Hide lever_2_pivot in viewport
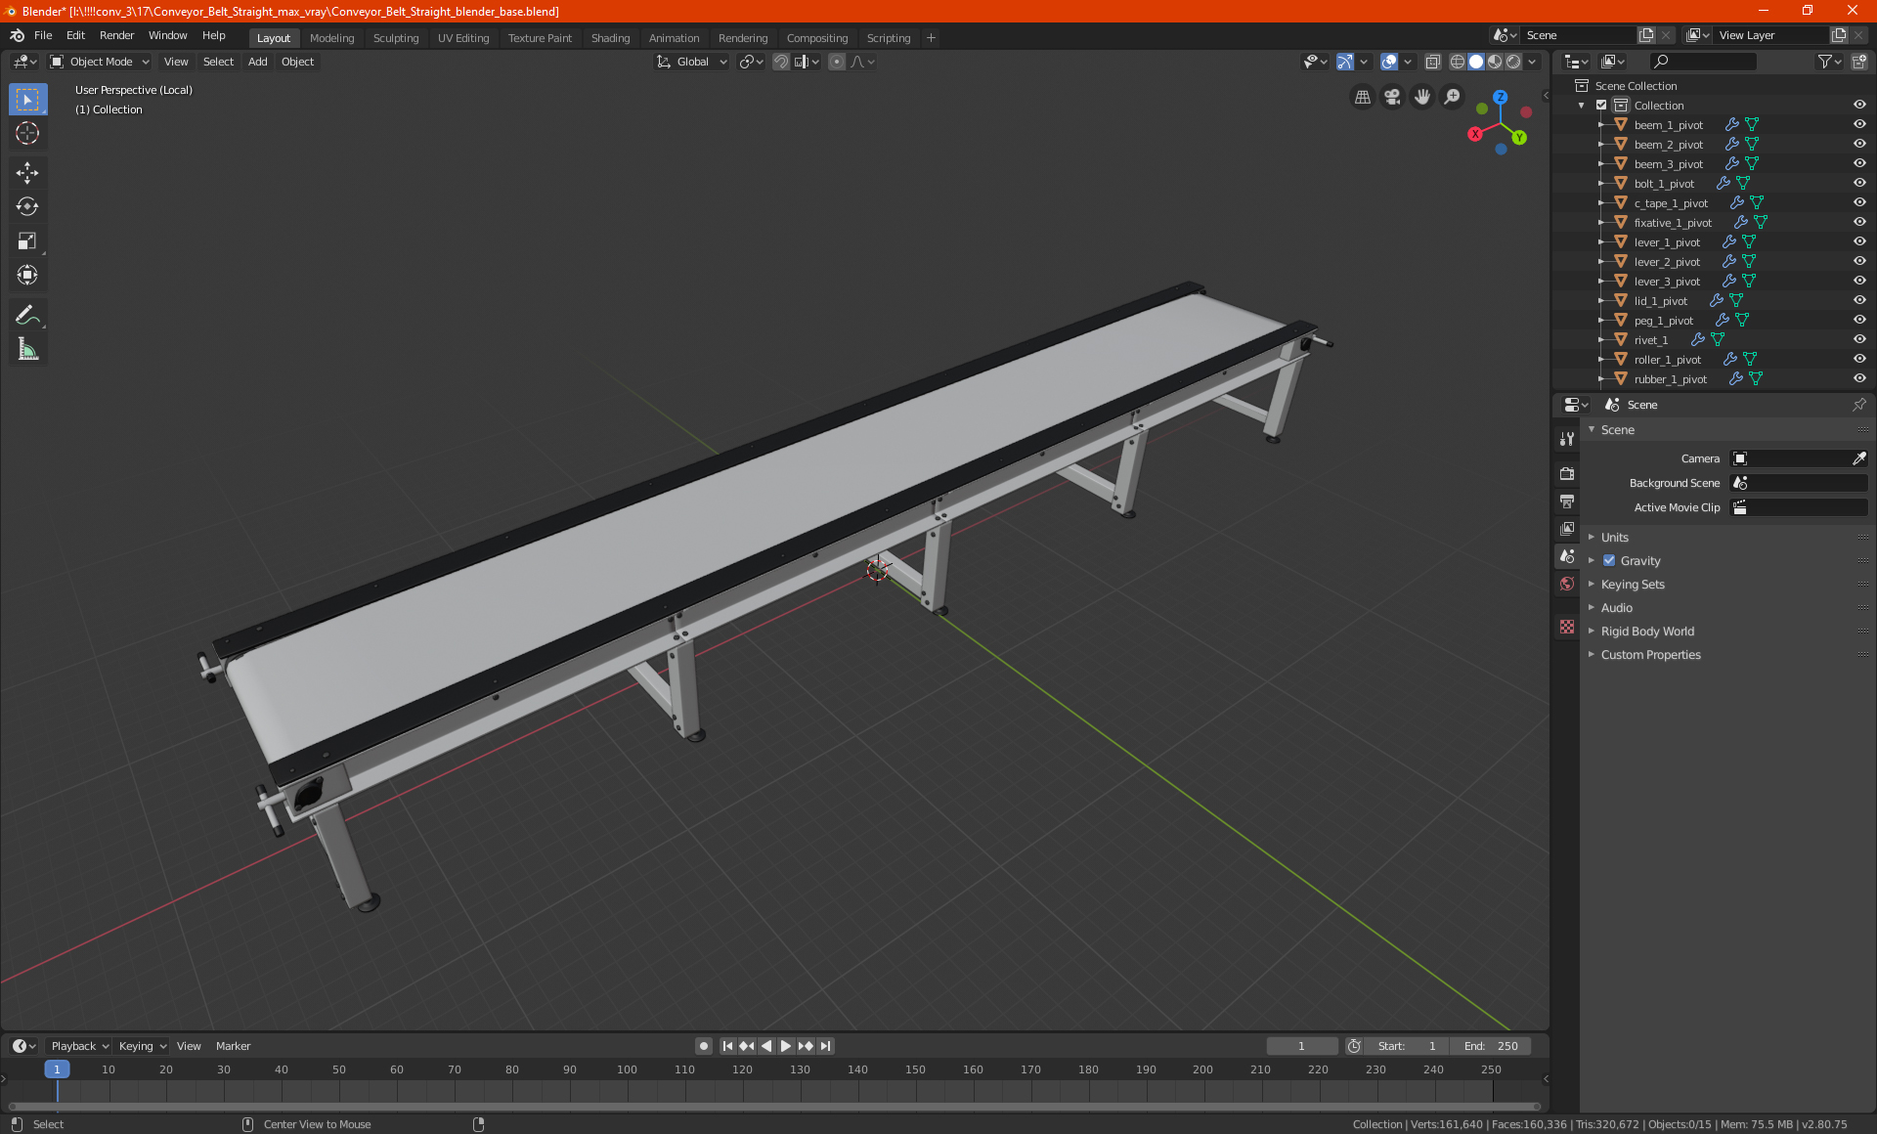This screenshot has width=1877, height=1134. 1859,262
